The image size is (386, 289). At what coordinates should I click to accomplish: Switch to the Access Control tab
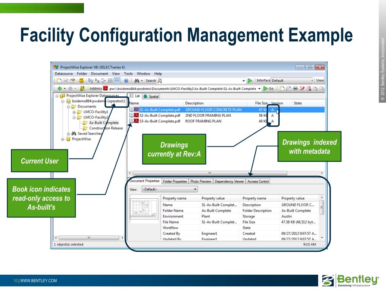pos(258,181)
